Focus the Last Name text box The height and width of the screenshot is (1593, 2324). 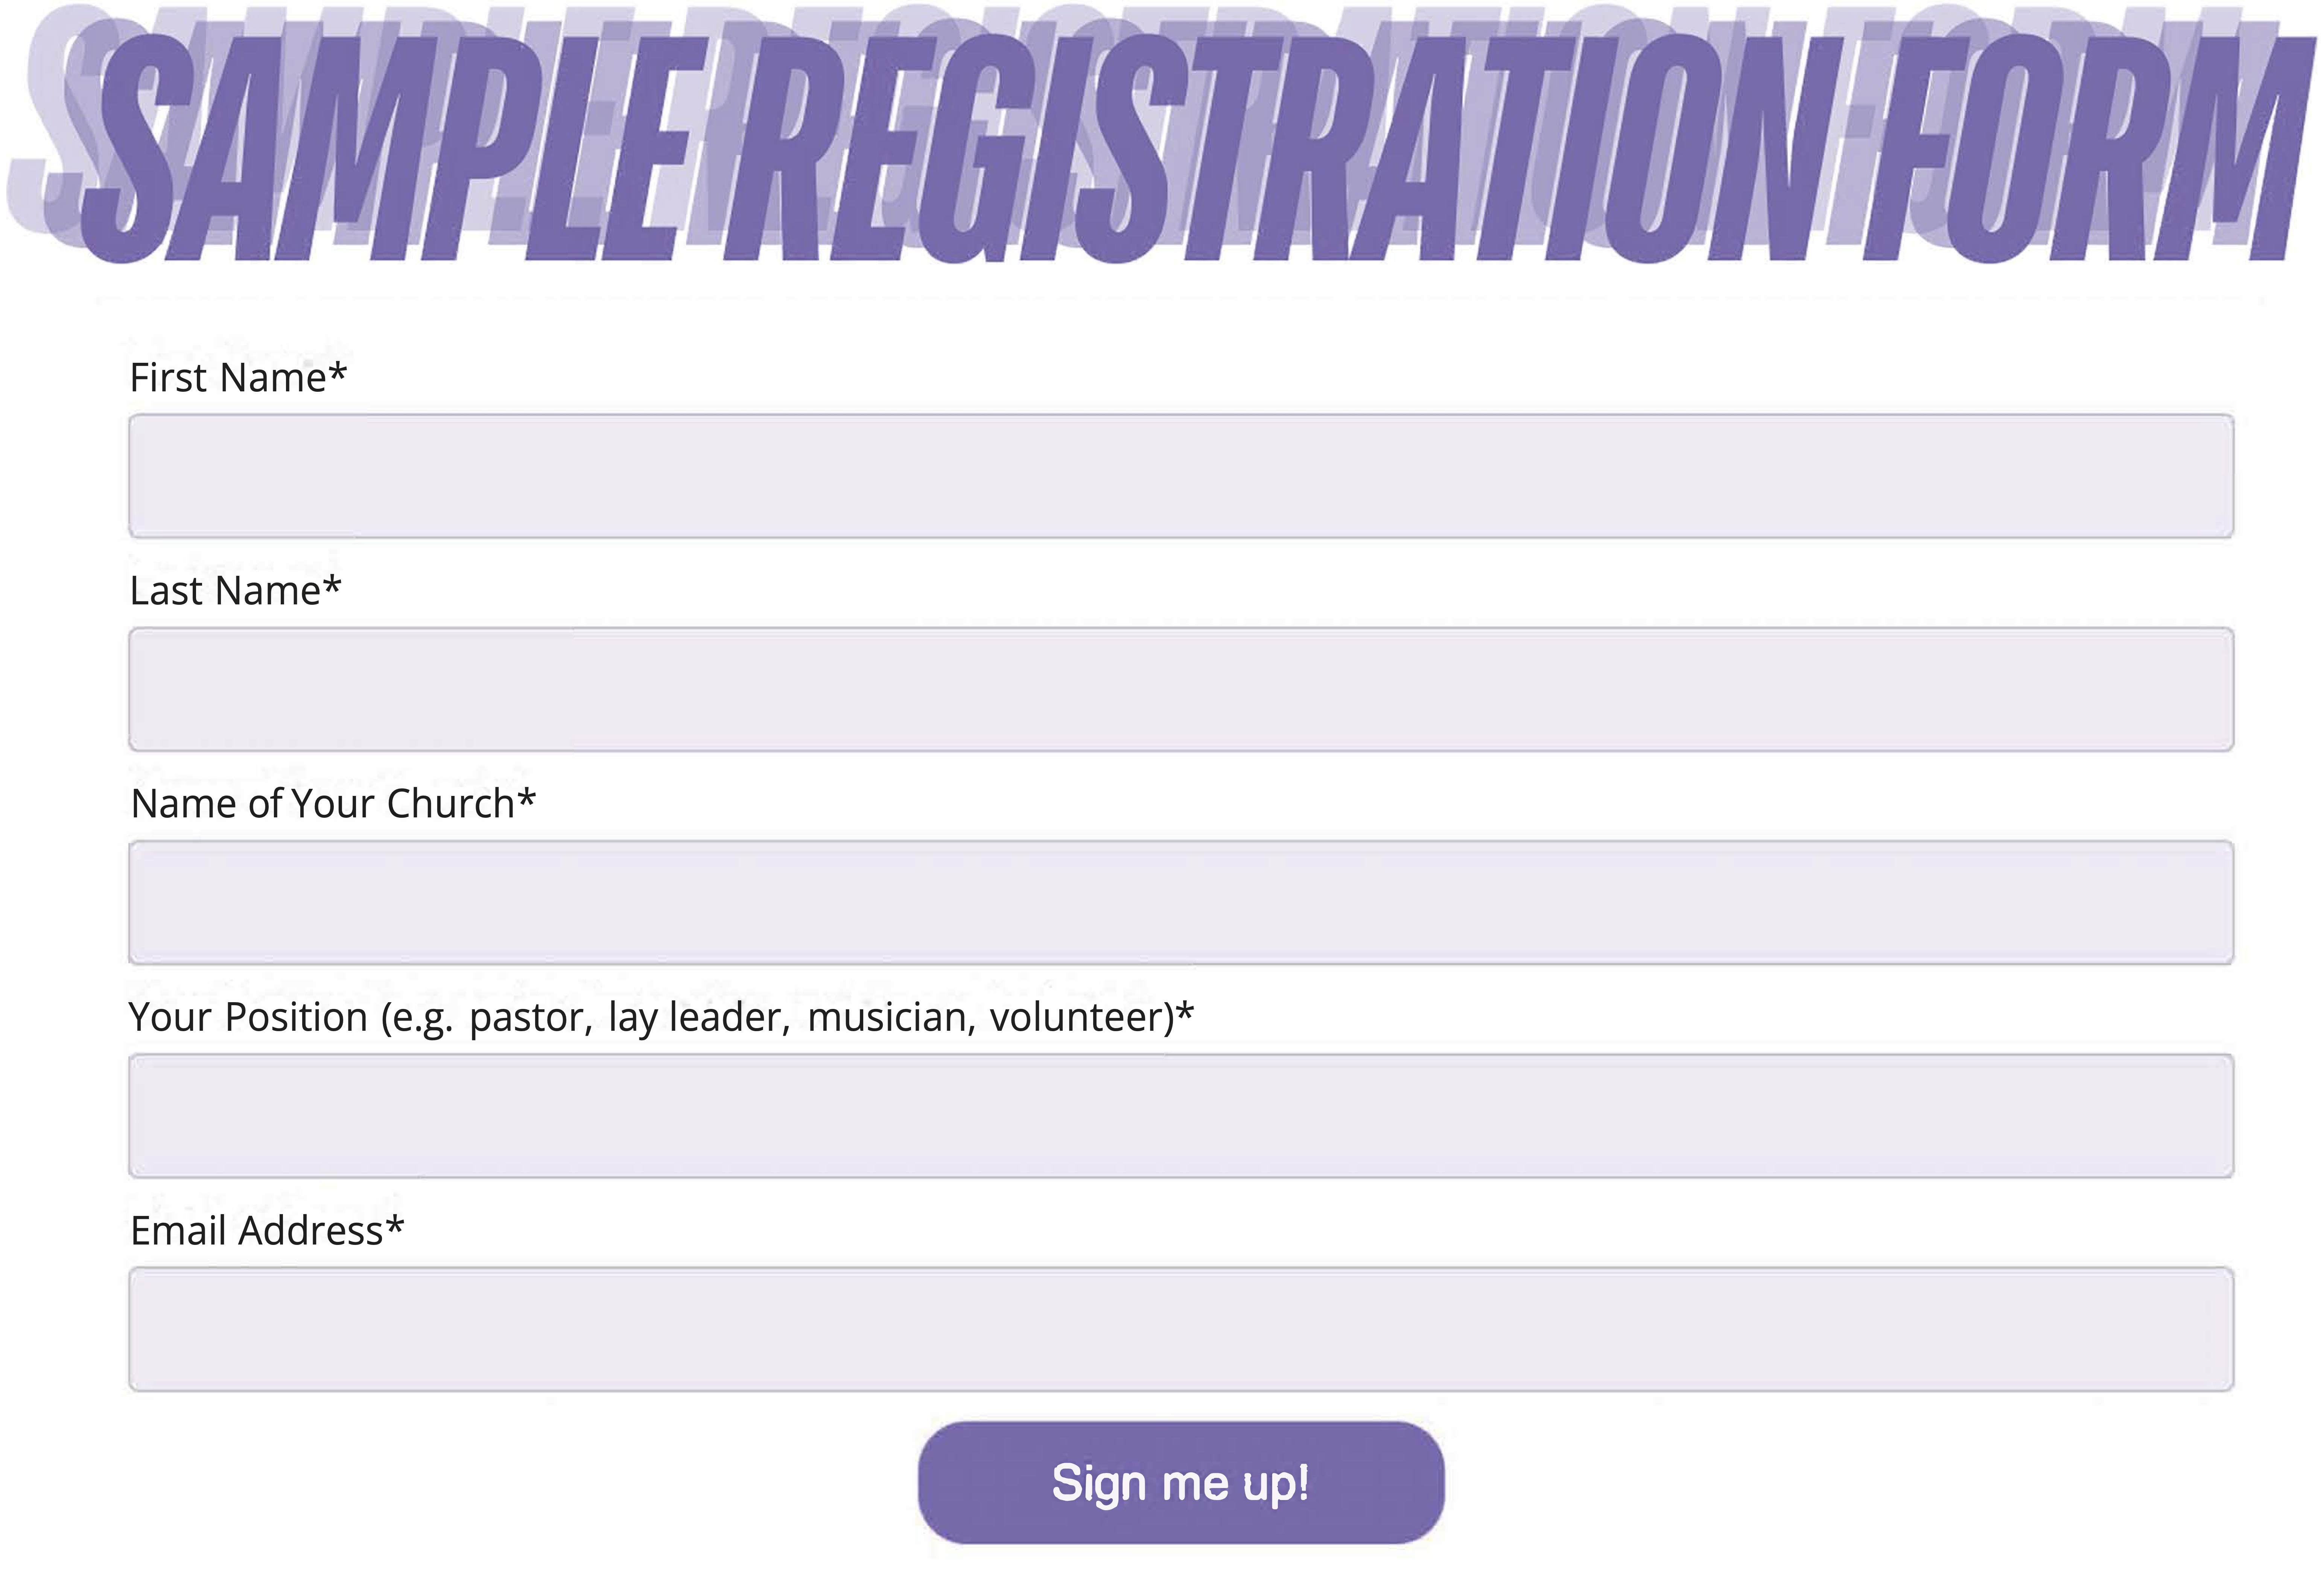coord(1181,689)
